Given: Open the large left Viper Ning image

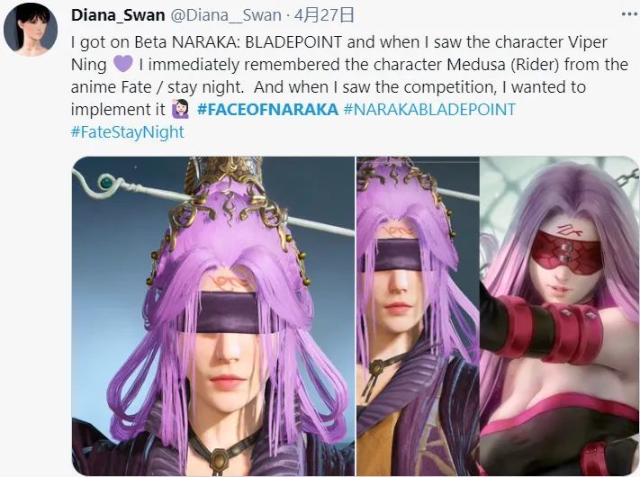Looking at the screenshot, I should click(213, 316).
